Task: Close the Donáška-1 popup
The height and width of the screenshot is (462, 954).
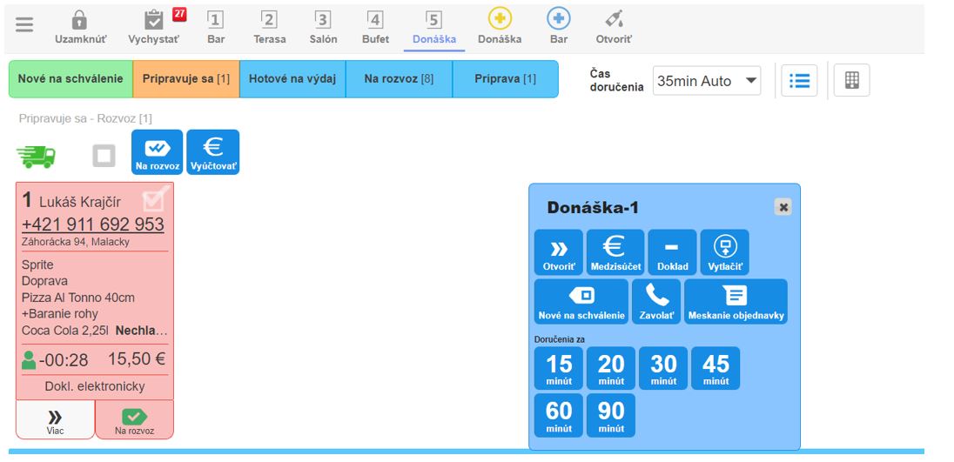Action: click(783, 207)
